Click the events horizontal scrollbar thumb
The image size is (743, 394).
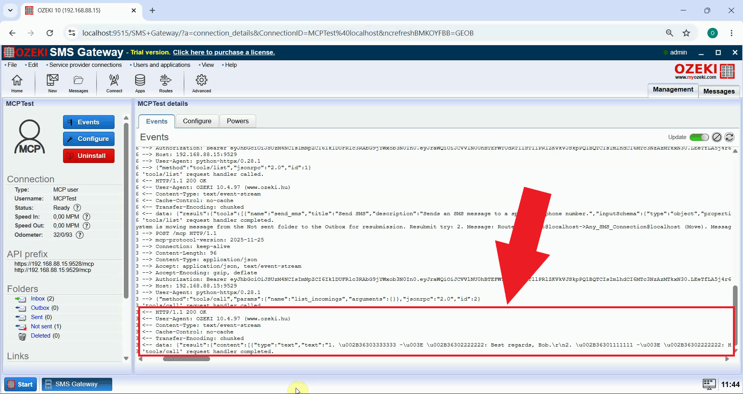coord(187,359)
